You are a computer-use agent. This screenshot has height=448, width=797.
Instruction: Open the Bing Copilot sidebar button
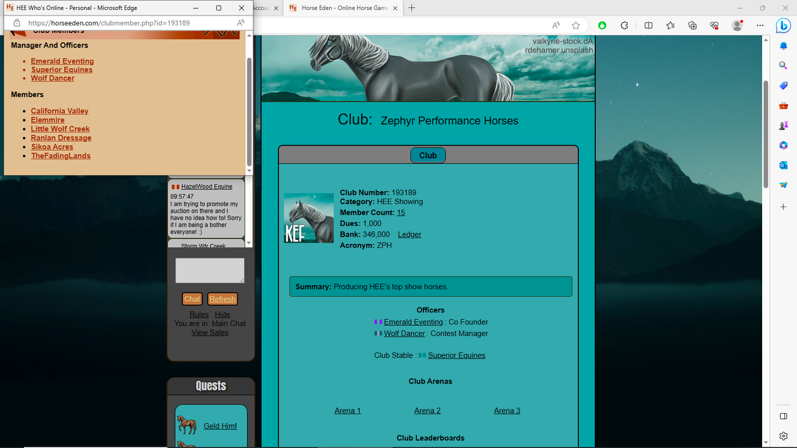[x=783, y=26]
